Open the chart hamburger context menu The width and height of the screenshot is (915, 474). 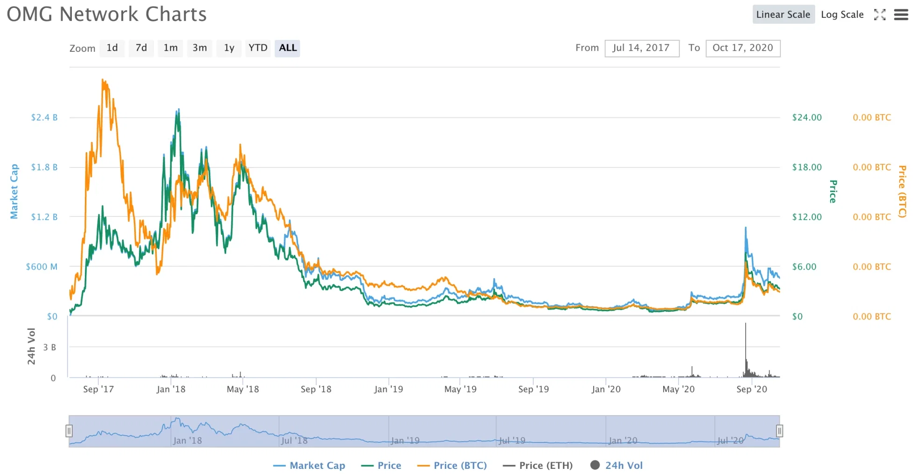(x=901, y=15)
